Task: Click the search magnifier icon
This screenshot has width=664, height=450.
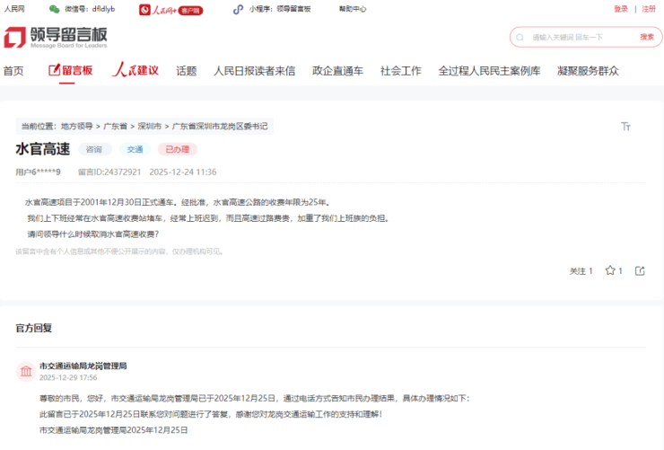Action: pyautogui.click(x=520, y=38)
